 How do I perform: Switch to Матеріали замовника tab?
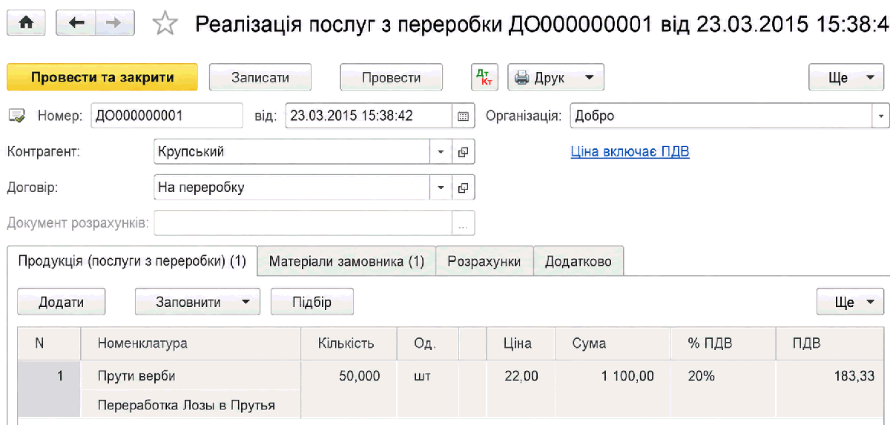pos(346,261)
